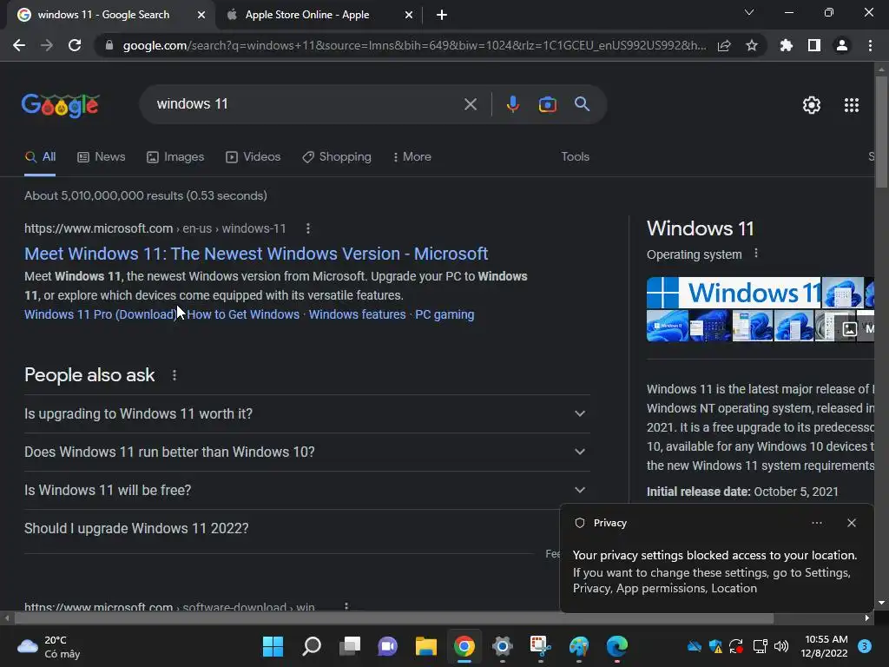Viewport: 889px width, 667px height.
Task: Open the How to Get Windows sitelink
Action: point(243,314)
